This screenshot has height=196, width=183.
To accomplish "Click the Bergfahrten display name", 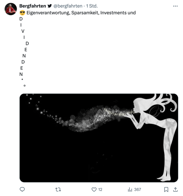I will click(x=33, y=6).
